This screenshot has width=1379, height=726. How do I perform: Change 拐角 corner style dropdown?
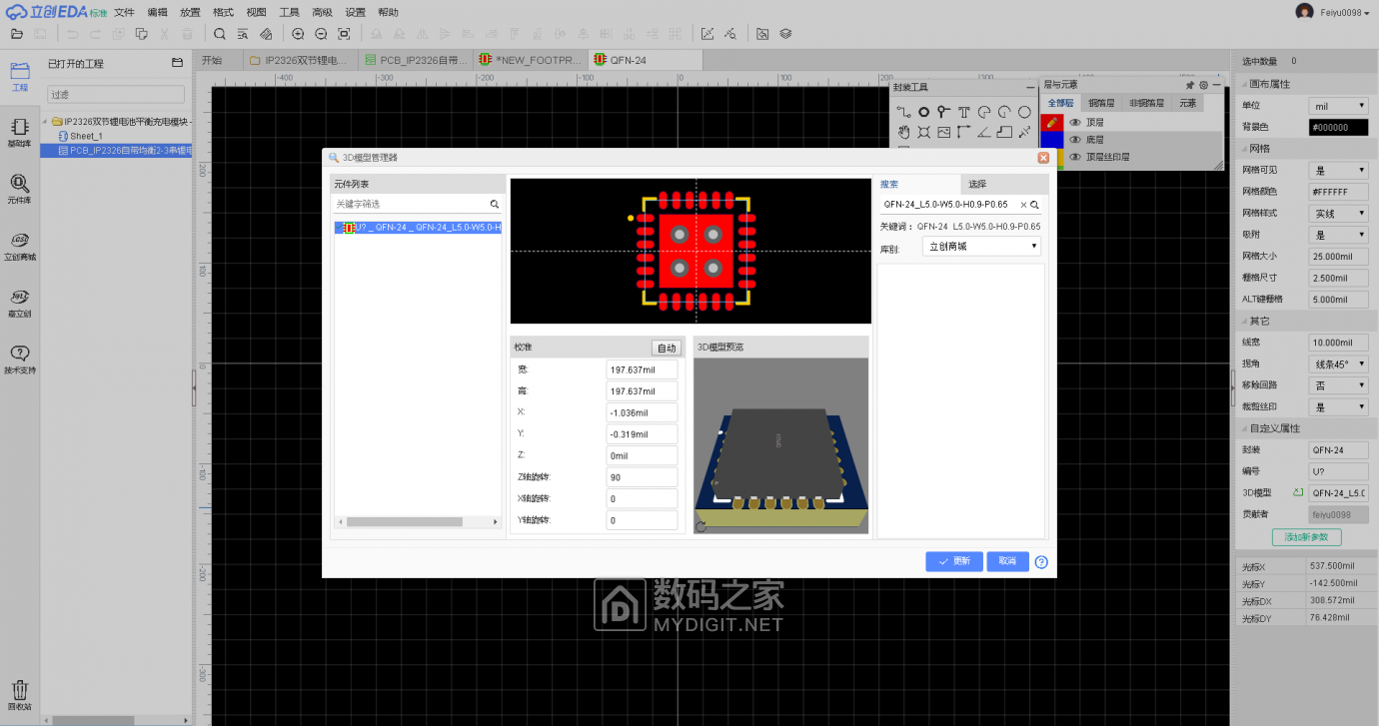[1338, 363]
